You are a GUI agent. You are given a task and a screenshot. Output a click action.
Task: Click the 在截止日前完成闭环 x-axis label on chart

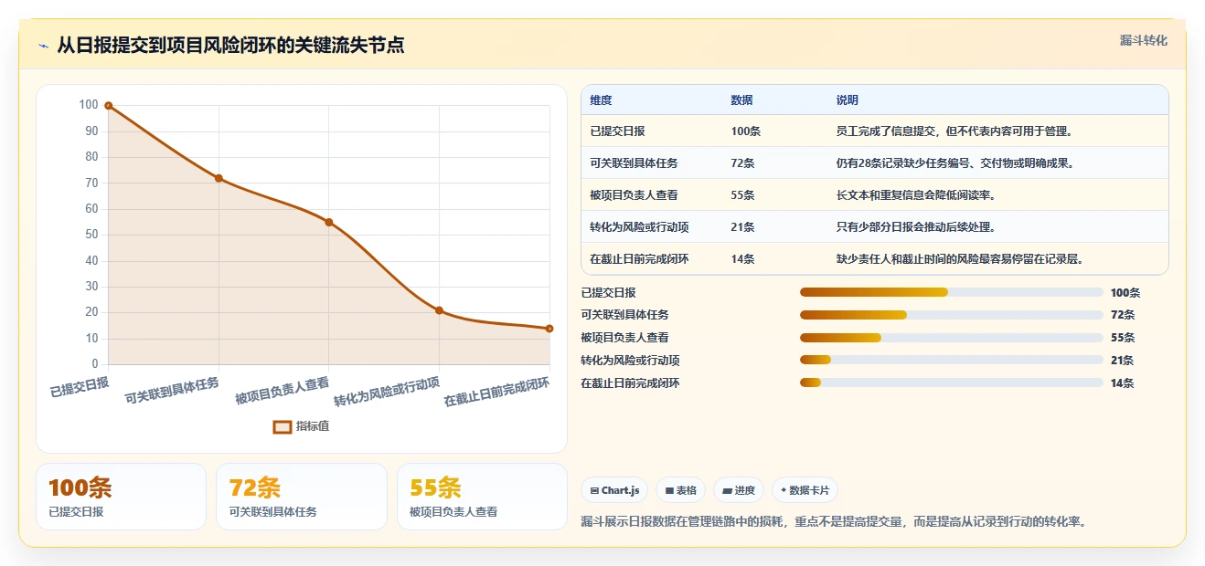click(x=497, y=392)
